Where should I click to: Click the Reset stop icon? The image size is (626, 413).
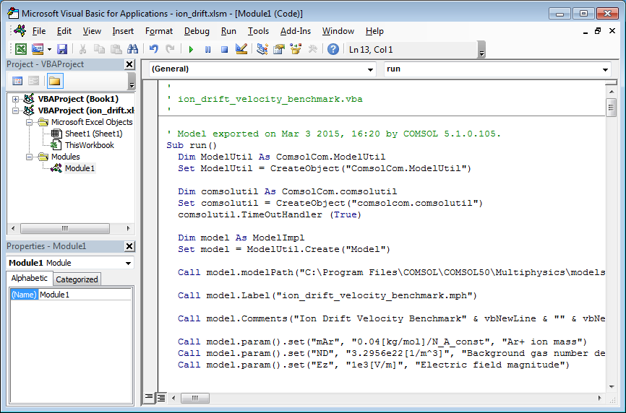coord(224,49)
